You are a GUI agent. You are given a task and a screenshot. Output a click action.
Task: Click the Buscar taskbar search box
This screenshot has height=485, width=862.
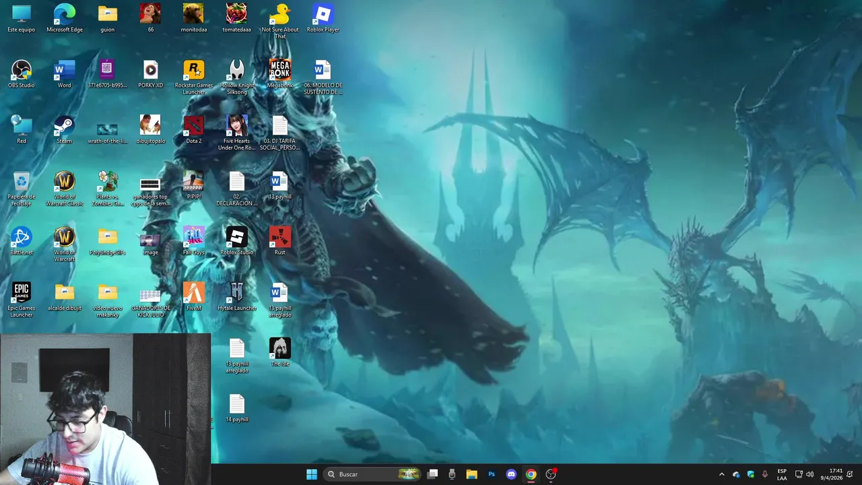pos(372,474)
